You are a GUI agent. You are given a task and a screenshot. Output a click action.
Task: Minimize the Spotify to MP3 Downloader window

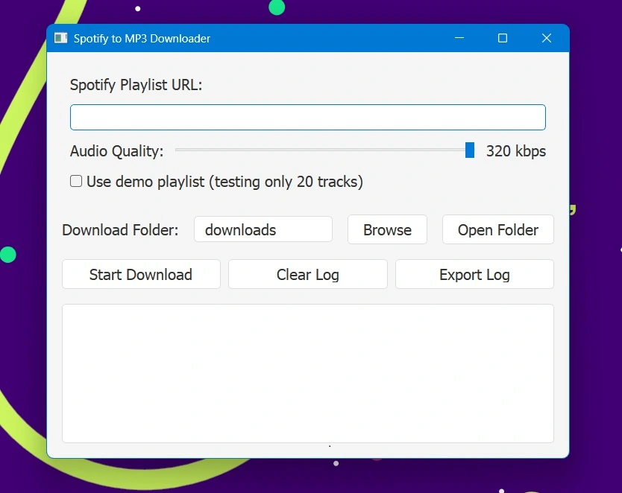[x=459, y=38]
